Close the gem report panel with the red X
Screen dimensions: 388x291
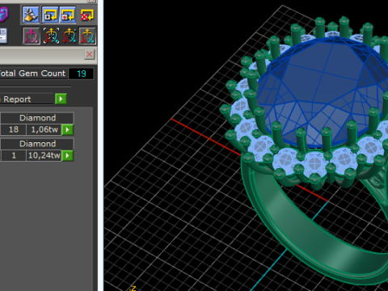pyautogui.click(x=90, y=54)
